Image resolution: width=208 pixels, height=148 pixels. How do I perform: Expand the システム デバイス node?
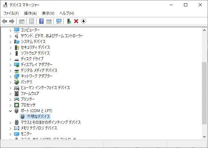[x=11, y=42]
